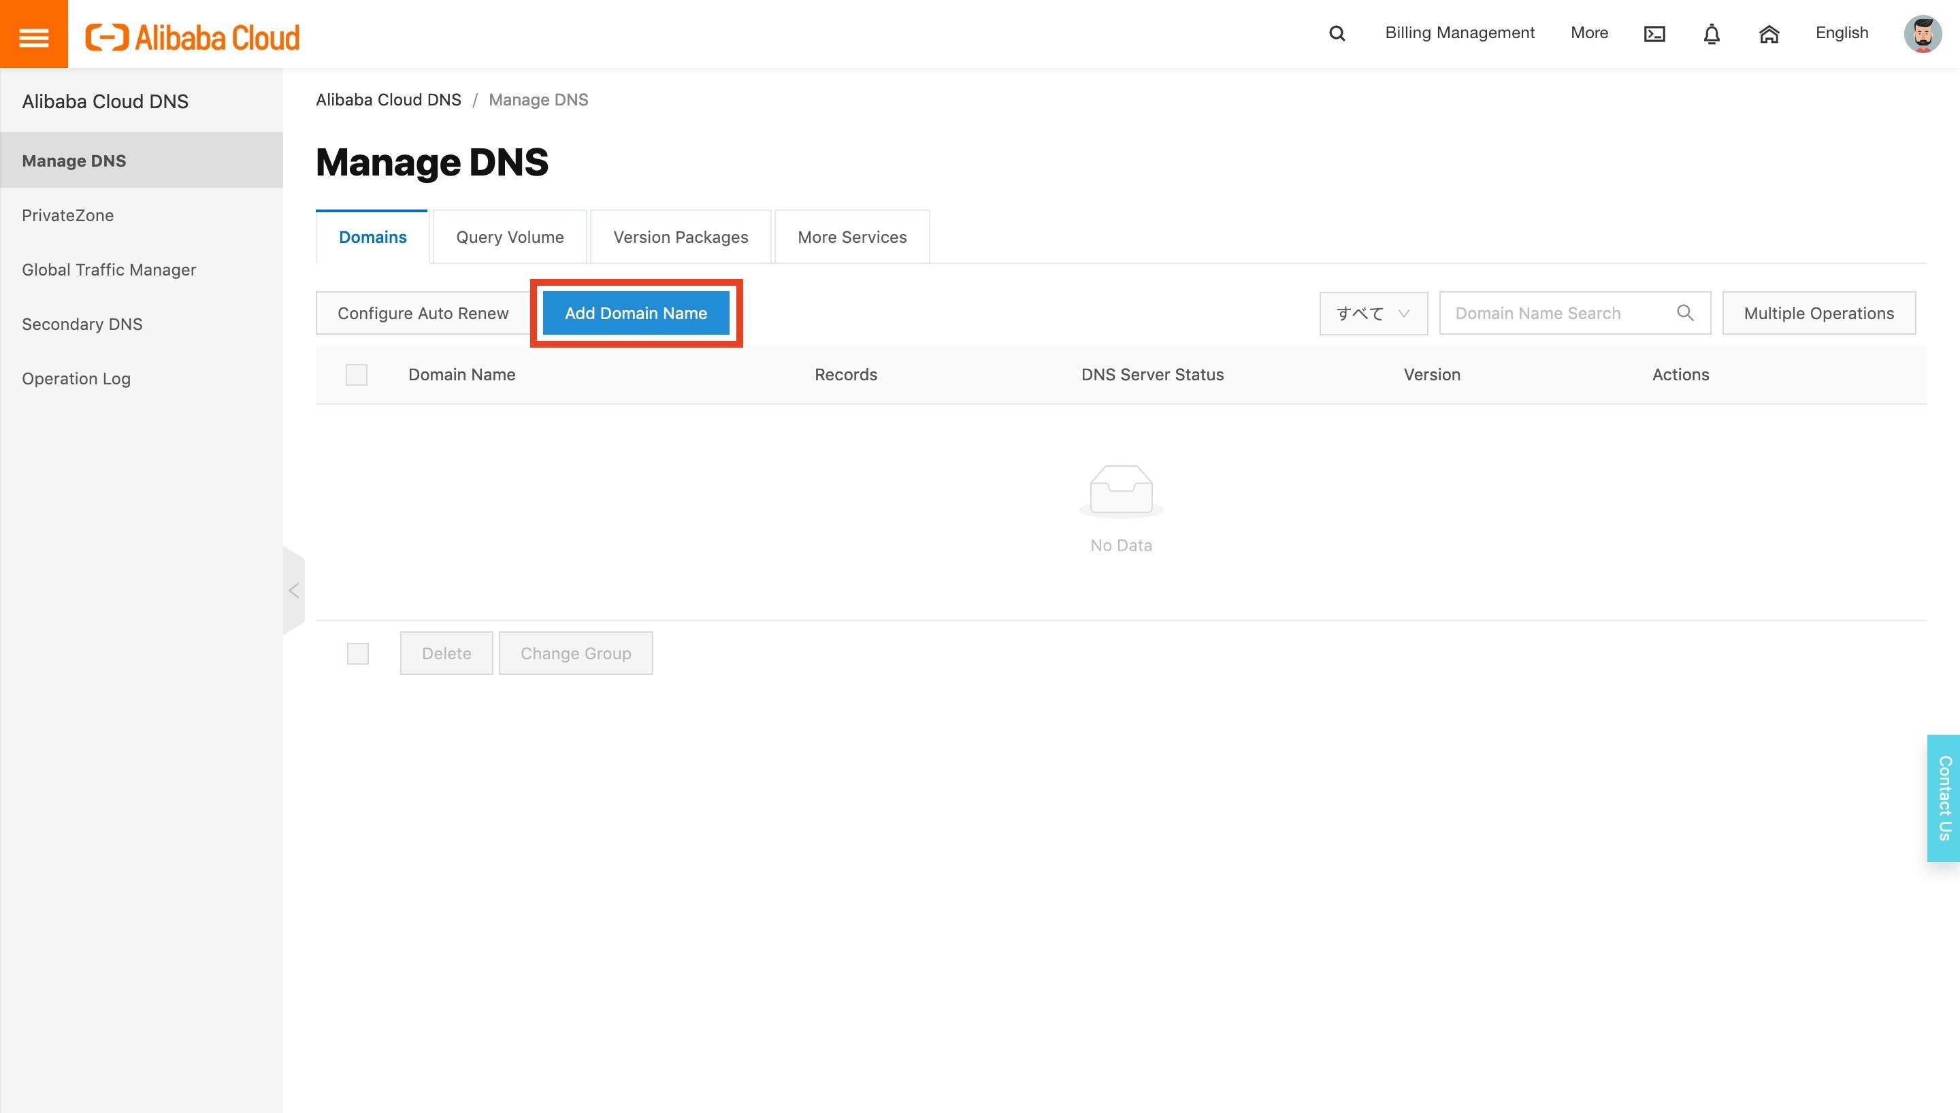Image resolution: width=1960 pixels, height=1113 pixels.
Task: Click Configure Auto Renew
Action: click(423, 314)
